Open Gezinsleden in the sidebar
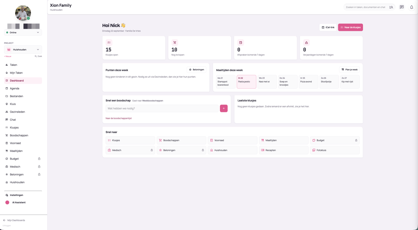This screenshot has height=230, width=418. click(x=23, y=112)
